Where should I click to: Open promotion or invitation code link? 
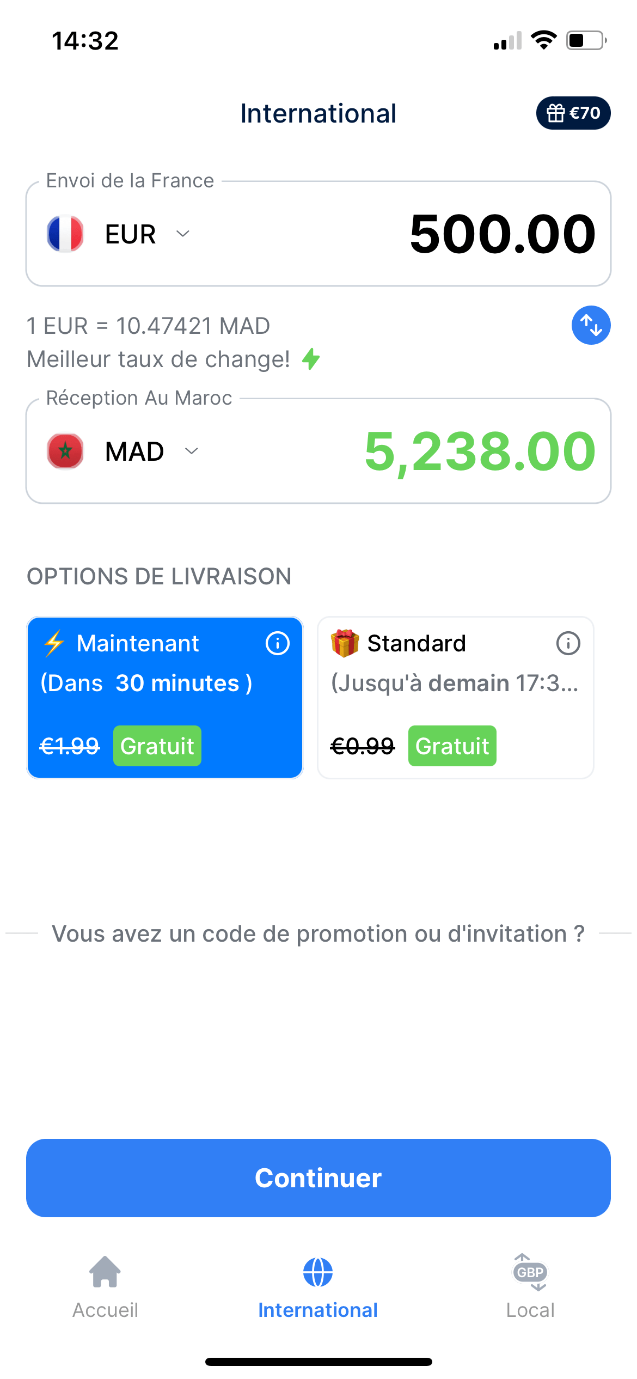318,933
